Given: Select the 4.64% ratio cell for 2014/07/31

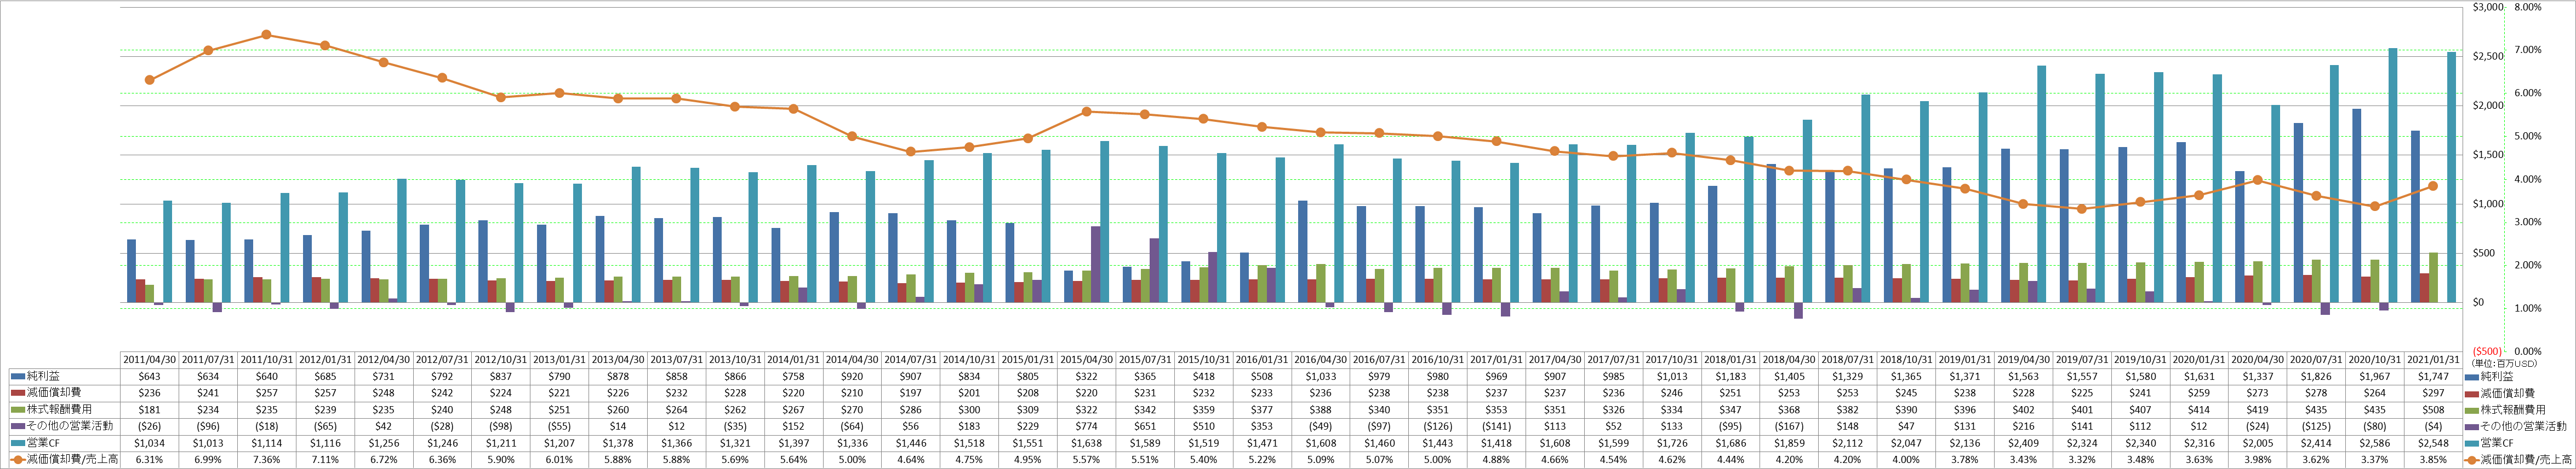Looking at the screenshot, I should click(x=910, y=459).
